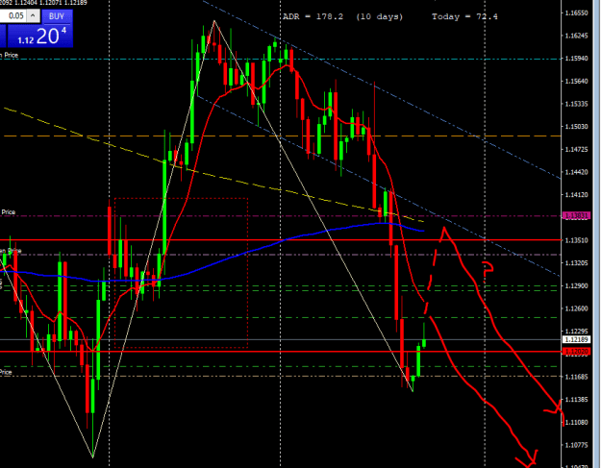Click the magenta 1.13831 price tag
601x468 pixels.
click(576, 216)
